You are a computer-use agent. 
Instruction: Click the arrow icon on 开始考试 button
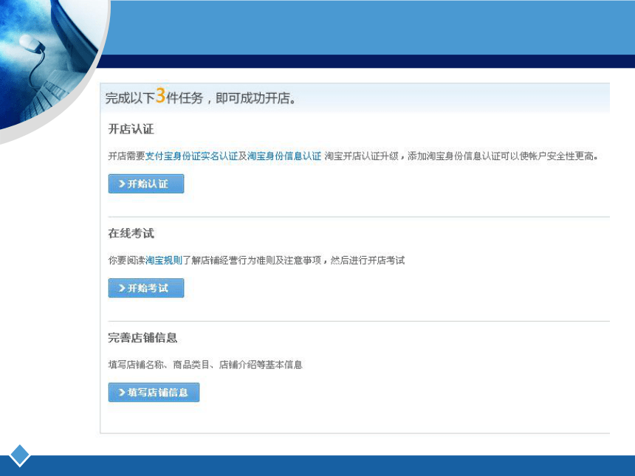click(x=122, y=288)
